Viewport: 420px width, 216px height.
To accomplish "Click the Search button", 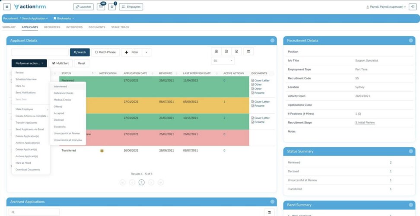I will click(80, 52).
